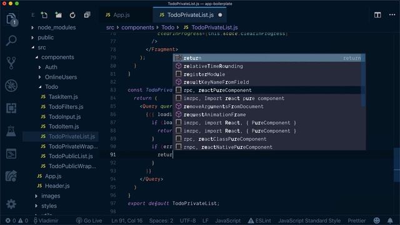Image resolution: width=400 pixels, height=225 pixels.
Task: Click the feedback smiley in status bar
Action: (x=376, y=221)
